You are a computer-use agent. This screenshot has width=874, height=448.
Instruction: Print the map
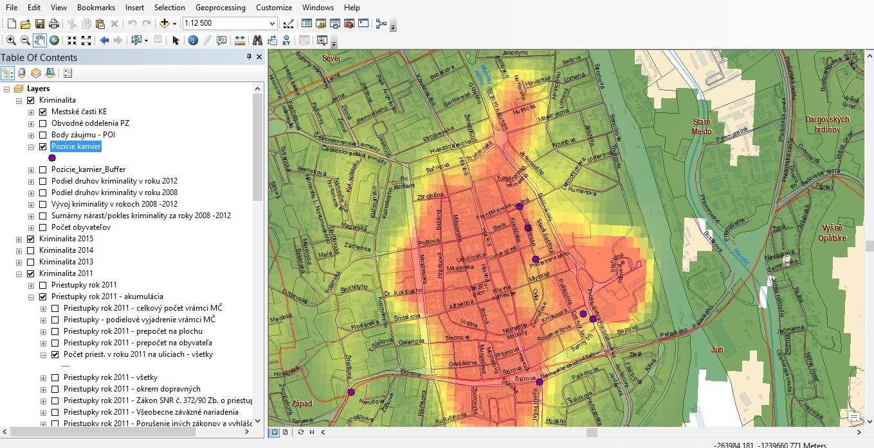53,24
